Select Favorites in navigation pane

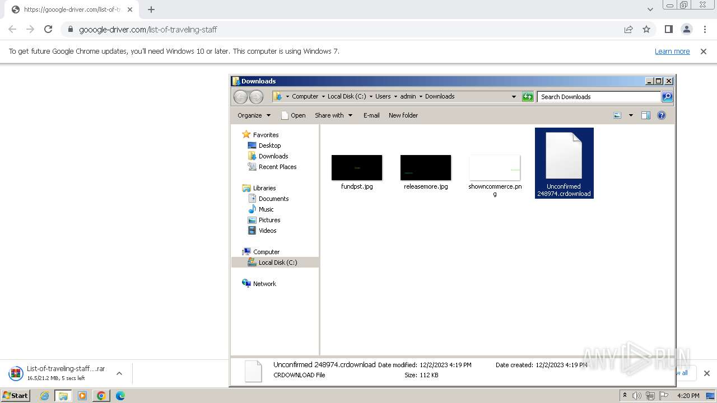click(x=266, y=135)
